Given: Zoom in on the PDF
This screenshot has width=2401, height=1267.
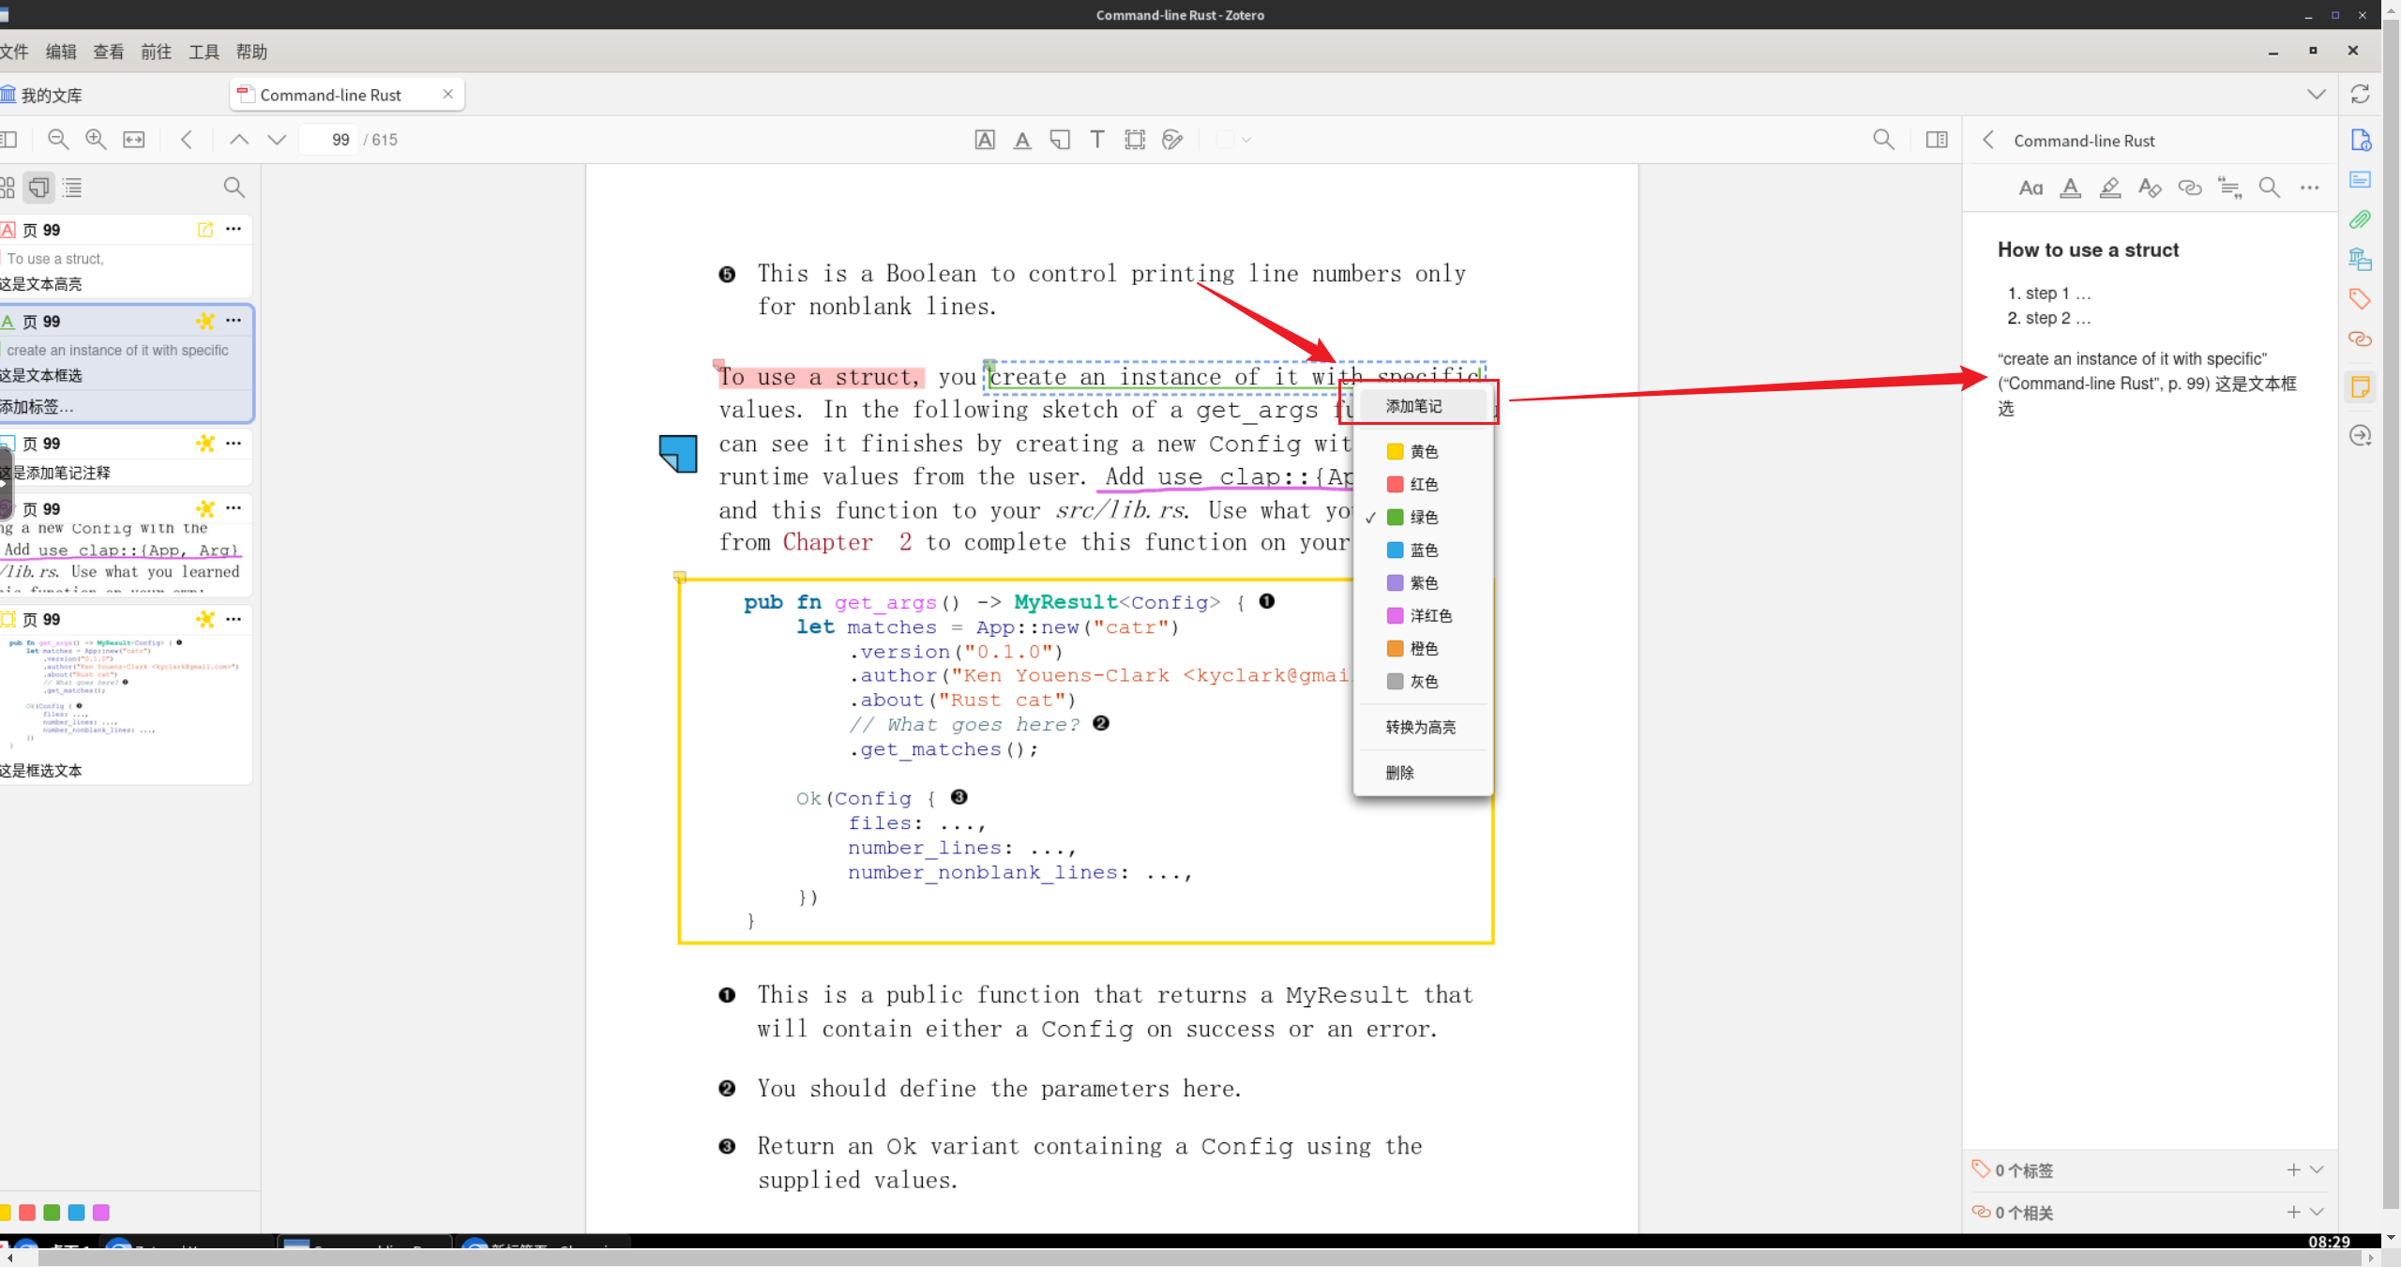Looking at the screenshot, I should 96,140.
